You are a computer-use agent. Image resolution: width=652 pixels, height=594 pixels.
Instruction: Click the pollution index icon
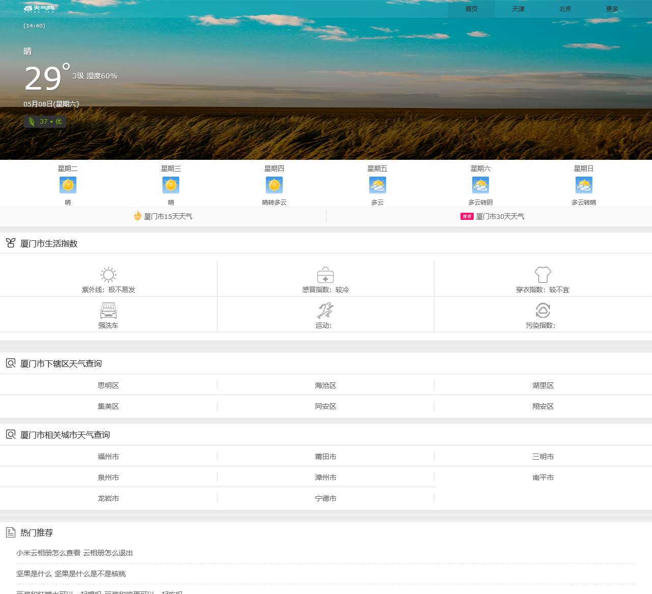tap(543, 310)
